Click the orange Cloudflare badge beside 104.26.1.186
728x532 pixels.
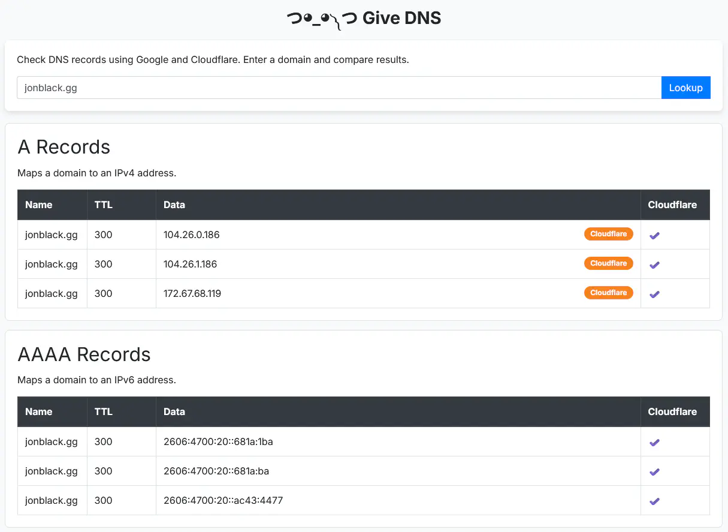point(608,263)
